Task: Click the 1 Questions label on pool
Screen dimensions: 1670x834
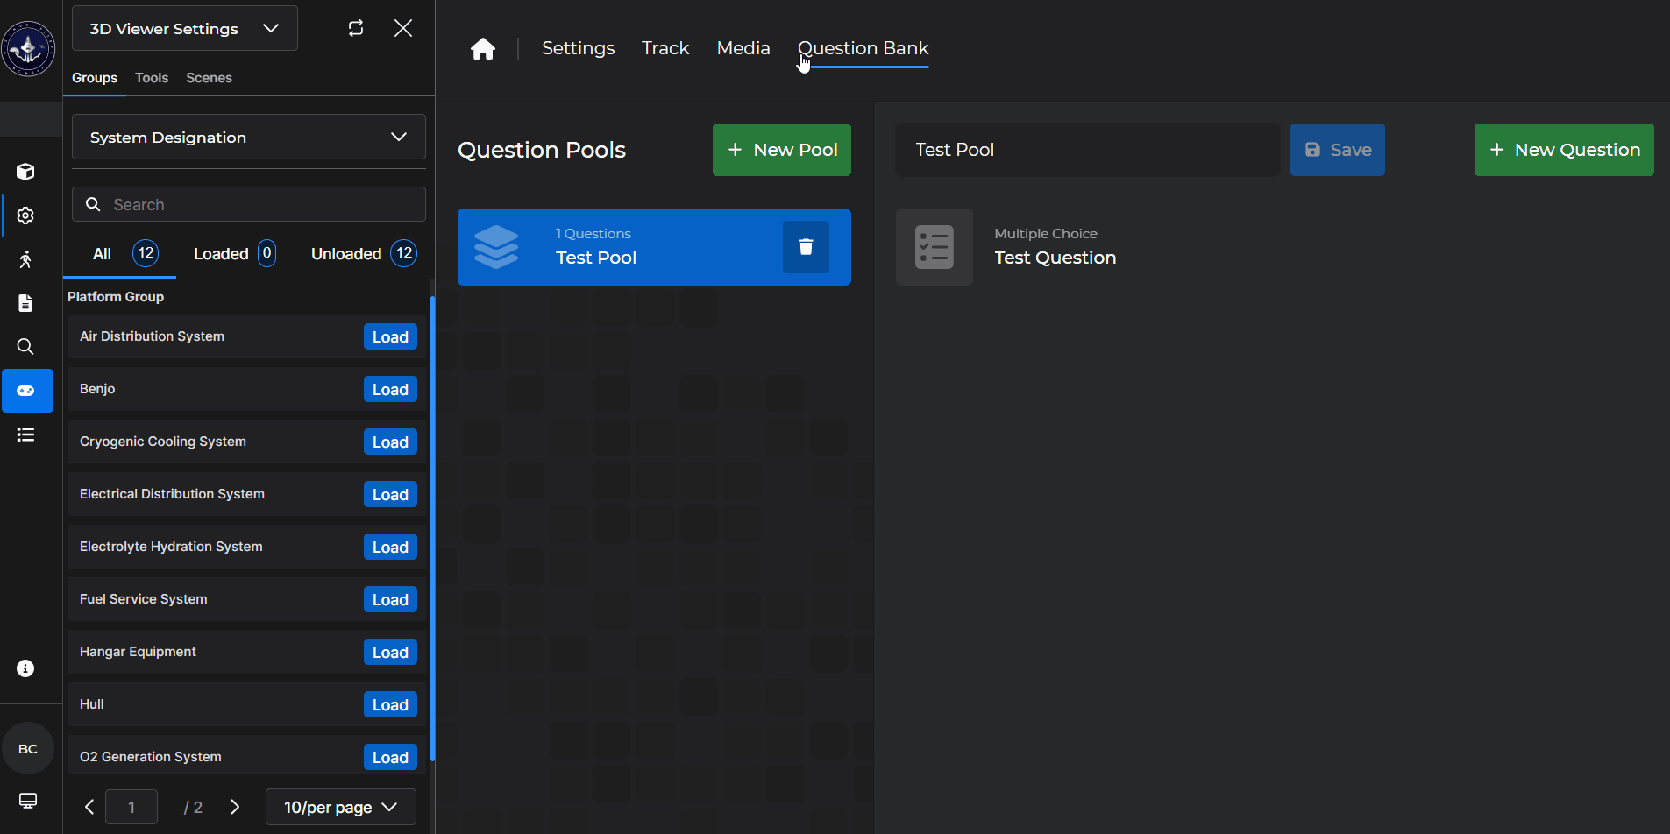Action: [x=593, y=234]
